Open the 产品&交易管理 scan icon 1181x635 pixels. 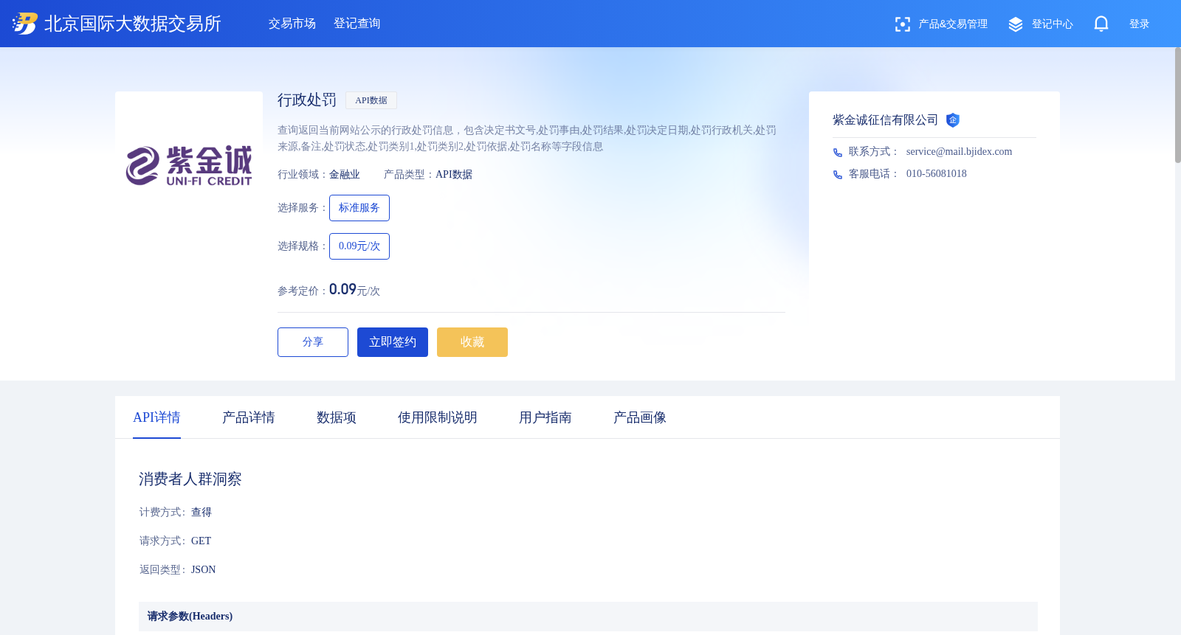point(902,24)
